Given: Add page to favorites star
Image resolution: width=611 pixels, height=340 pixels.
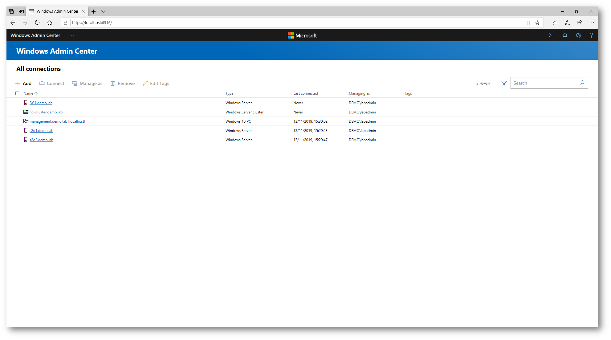Looking at the screenshot, I should 537,23.
